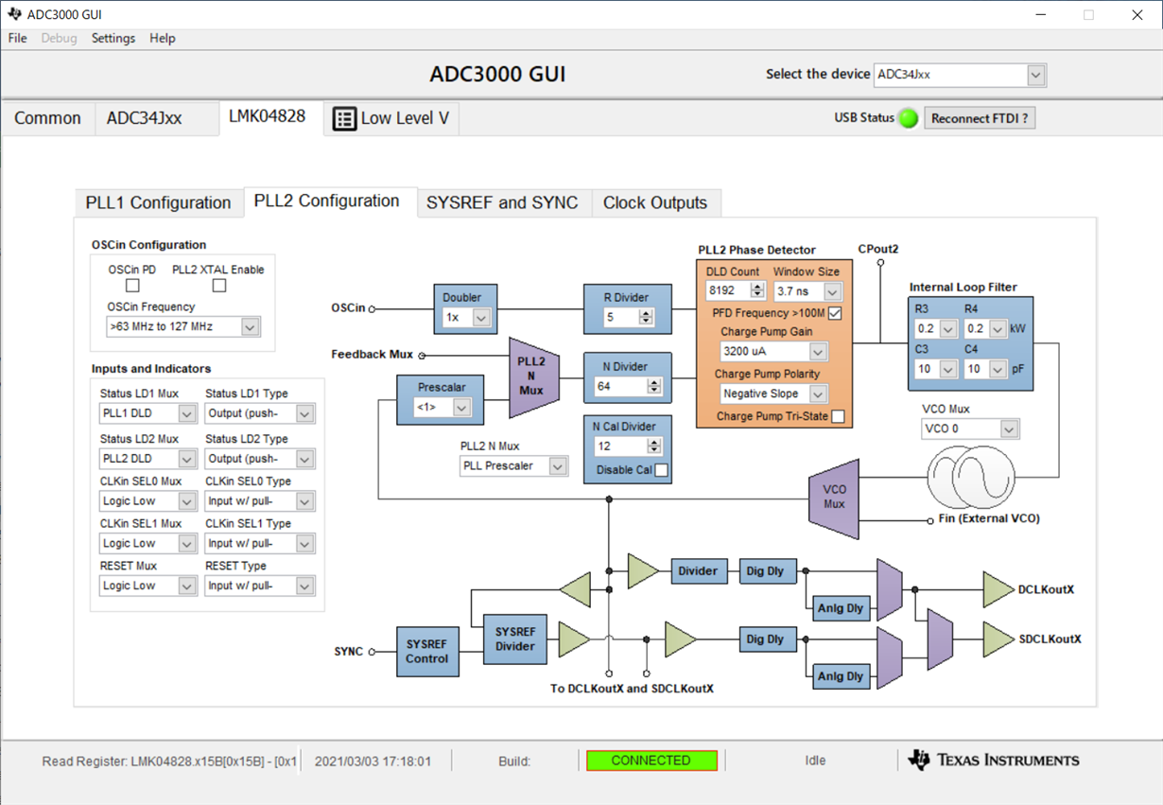Click the purple VCO Mux block

pos(834,499)
